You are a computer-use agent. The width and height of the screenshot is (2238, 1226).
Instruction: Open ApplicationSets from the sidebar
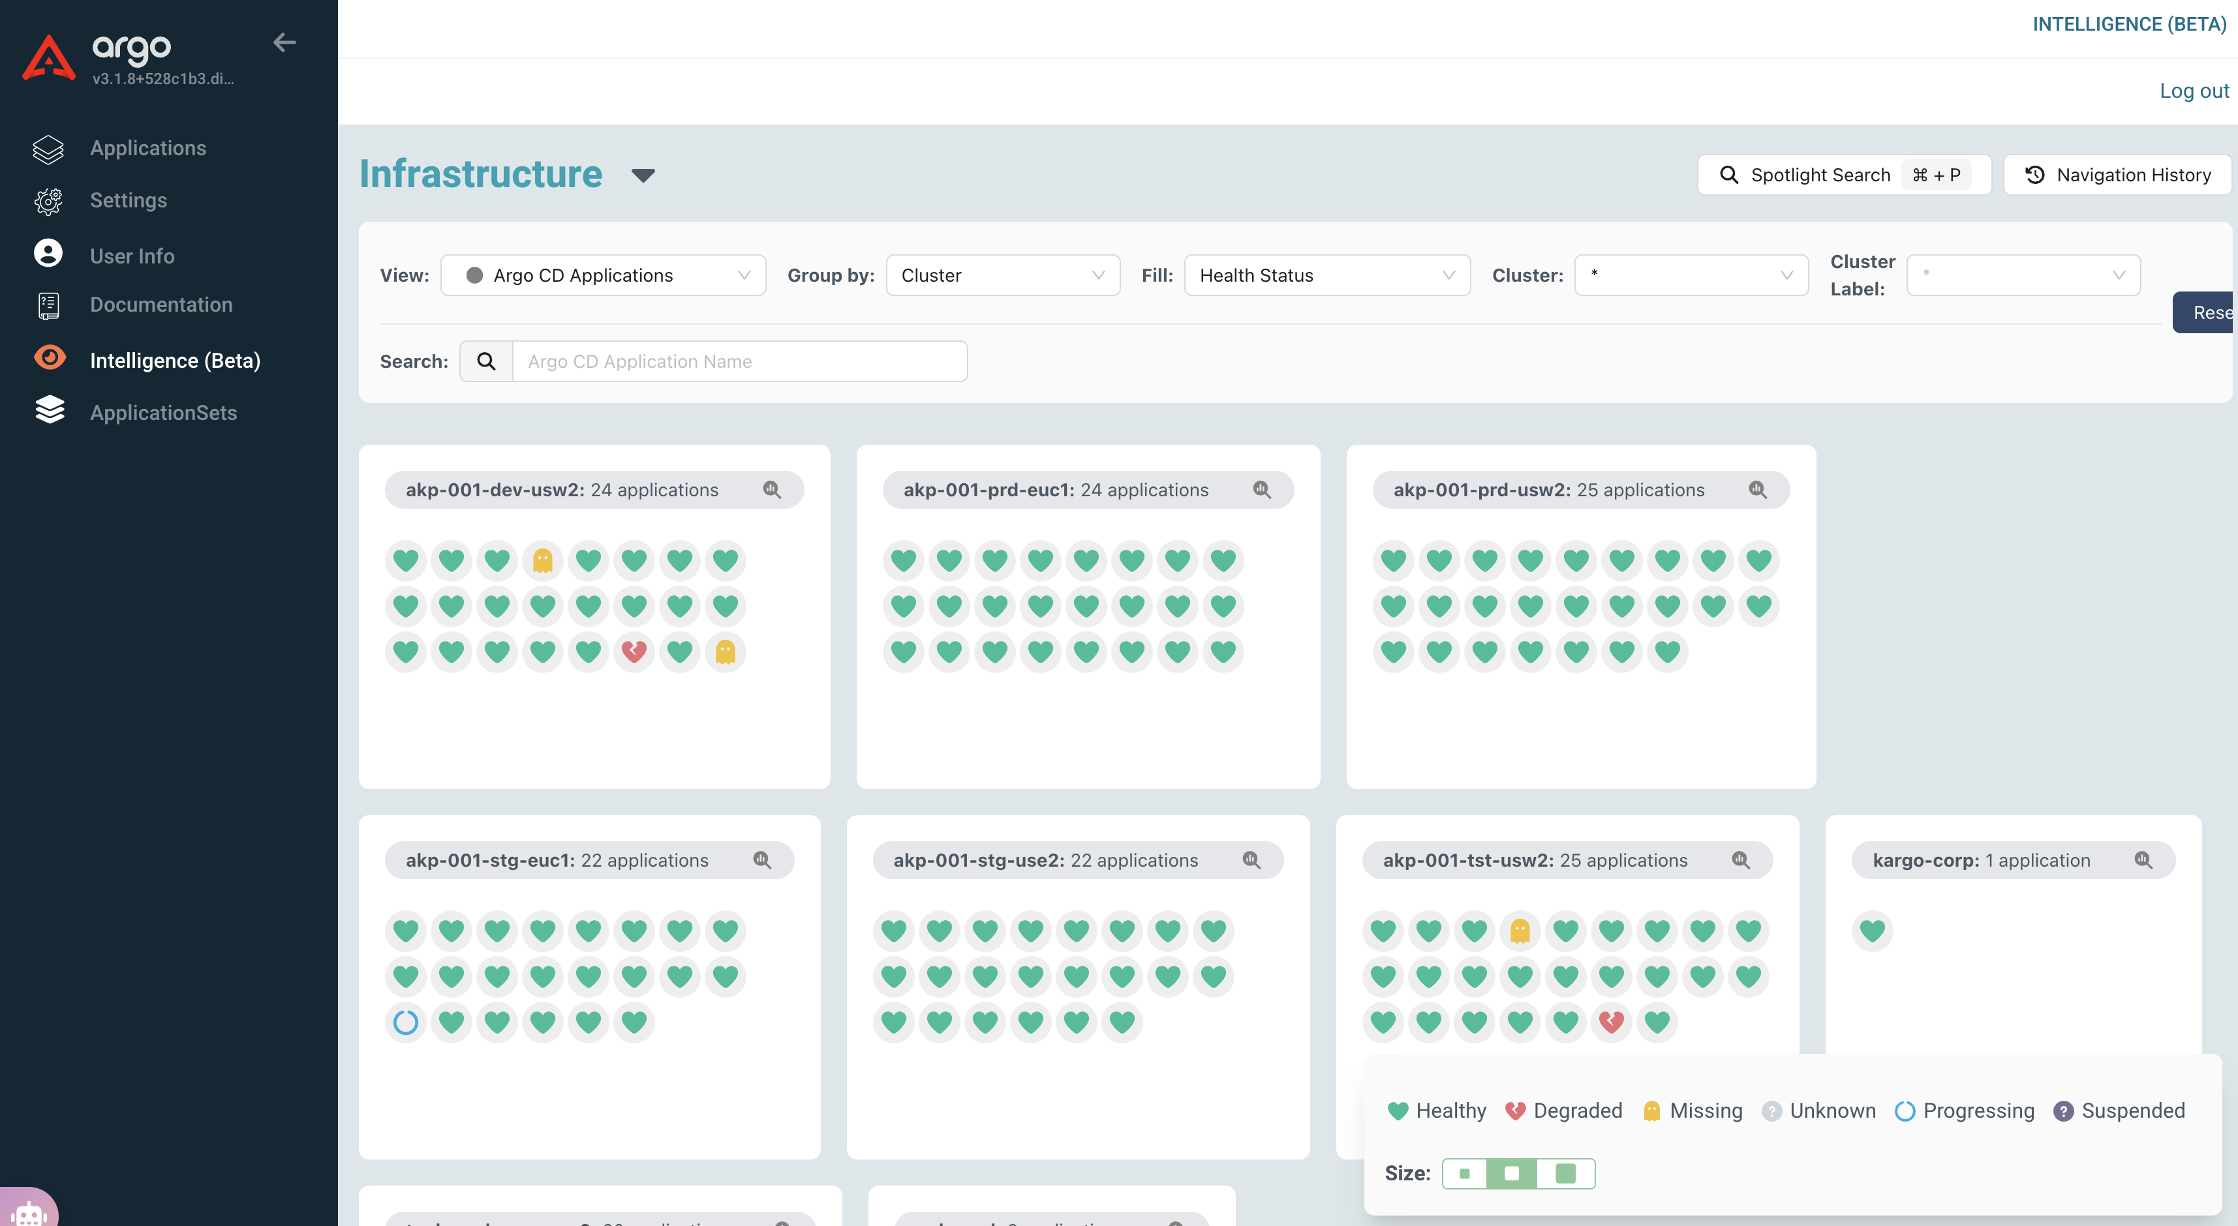click(163, 412)
